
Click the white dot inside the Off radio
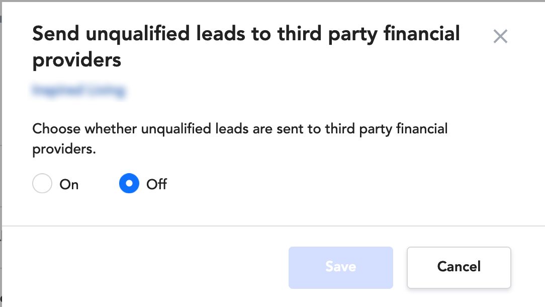(129, 183)
